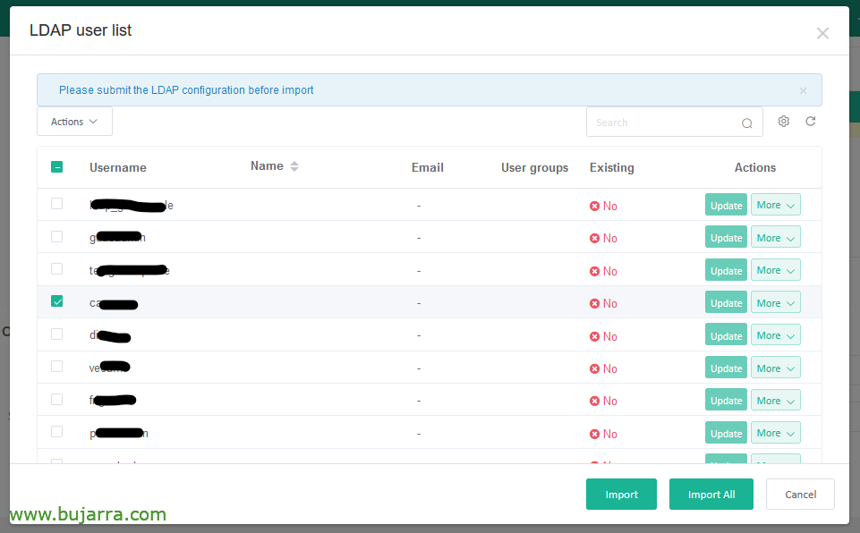Expand the More dropdown in the first row
The height and width of the screenshot is (533, 860).
coord(775,205)
